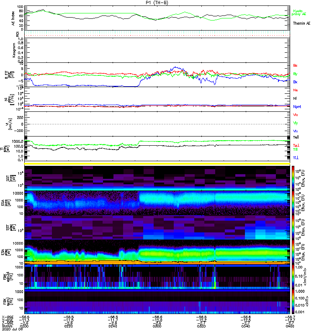This screenshot has width=314, height=335.
Task: Click the red Te perpendicular legend label
Action: 296,145
